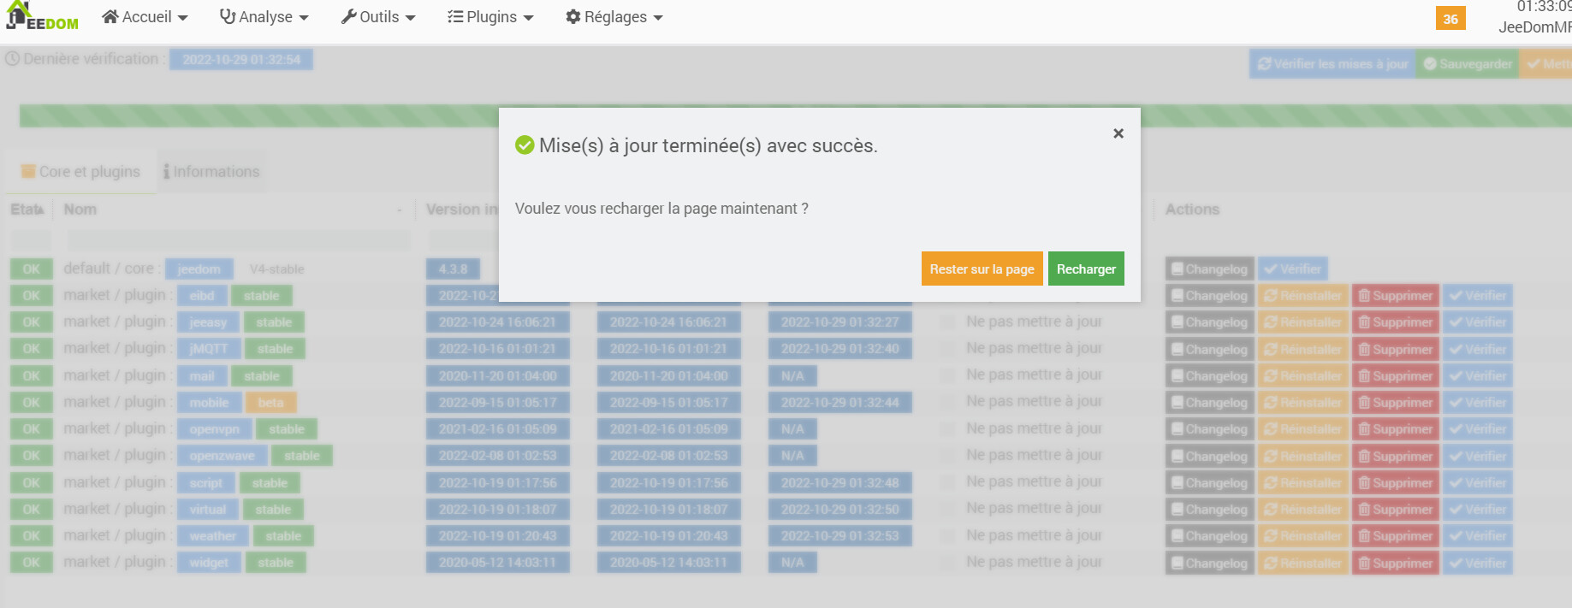This screenshot has height=608, width=1572.
Task: Sort by the Actions column header
Action: pyautogui.click(x=1192, y=210)
